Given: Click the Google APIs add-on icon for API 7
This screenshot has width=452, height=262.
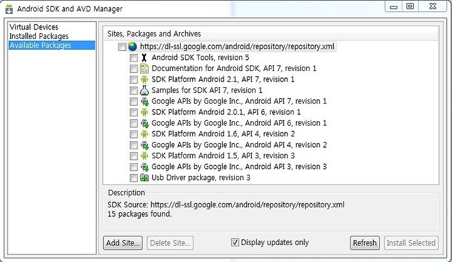Looking at the screenshot, I should (144, 101).
